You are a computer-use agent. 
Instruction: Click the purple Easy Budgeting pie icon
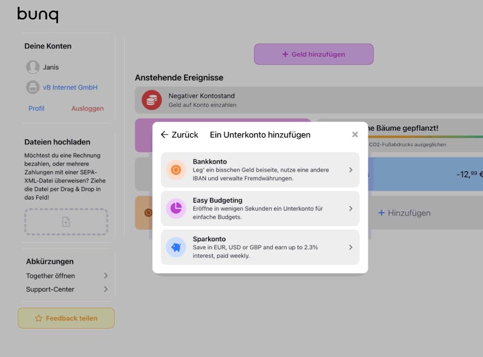[176, 209]
